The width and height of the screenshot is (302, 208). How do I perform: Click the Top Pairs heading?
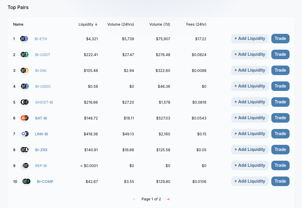[x=18, y=7]
